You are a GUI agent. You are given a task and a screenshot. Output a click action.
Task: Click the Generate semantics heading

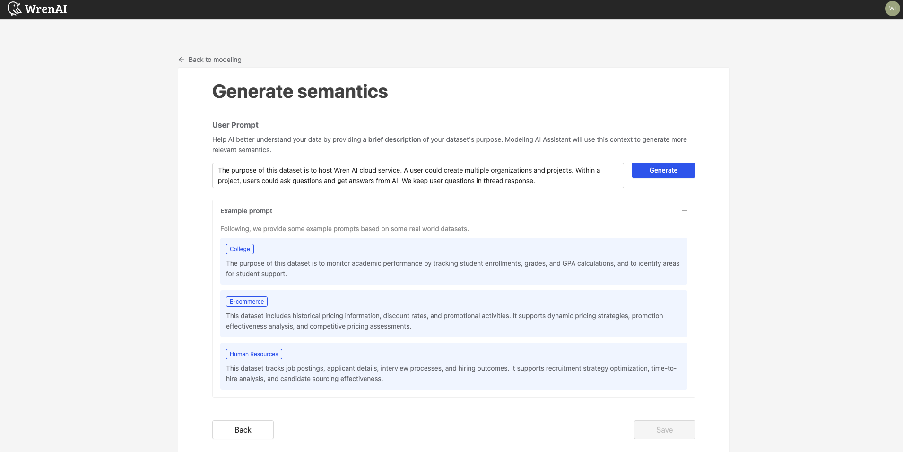[300, 92]
